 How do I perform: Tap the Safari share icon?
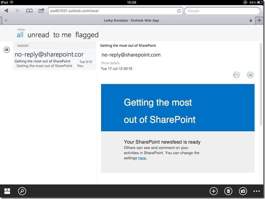click(41, 11)
